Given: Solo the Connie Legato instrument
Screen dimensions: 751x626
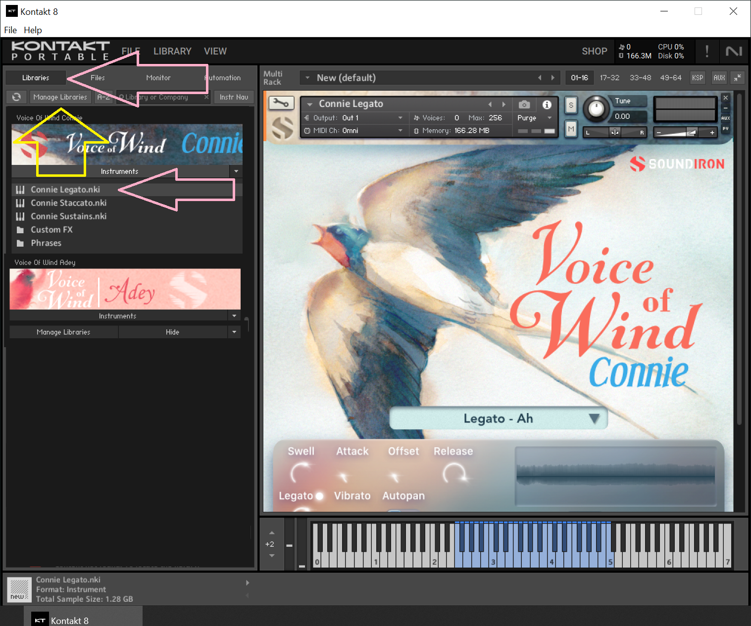Looking at the screenshot, I should pyautogui.click(x=571, y=105).
